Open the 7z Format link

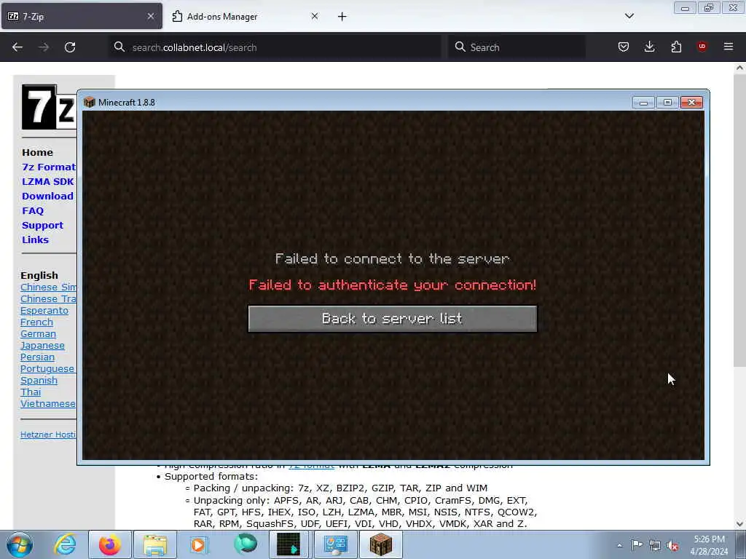pos(49,167)
